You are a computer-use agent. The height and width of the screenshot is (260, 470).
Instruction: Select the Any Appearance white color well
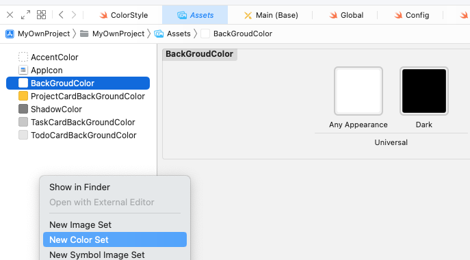[x=358, y=91]
